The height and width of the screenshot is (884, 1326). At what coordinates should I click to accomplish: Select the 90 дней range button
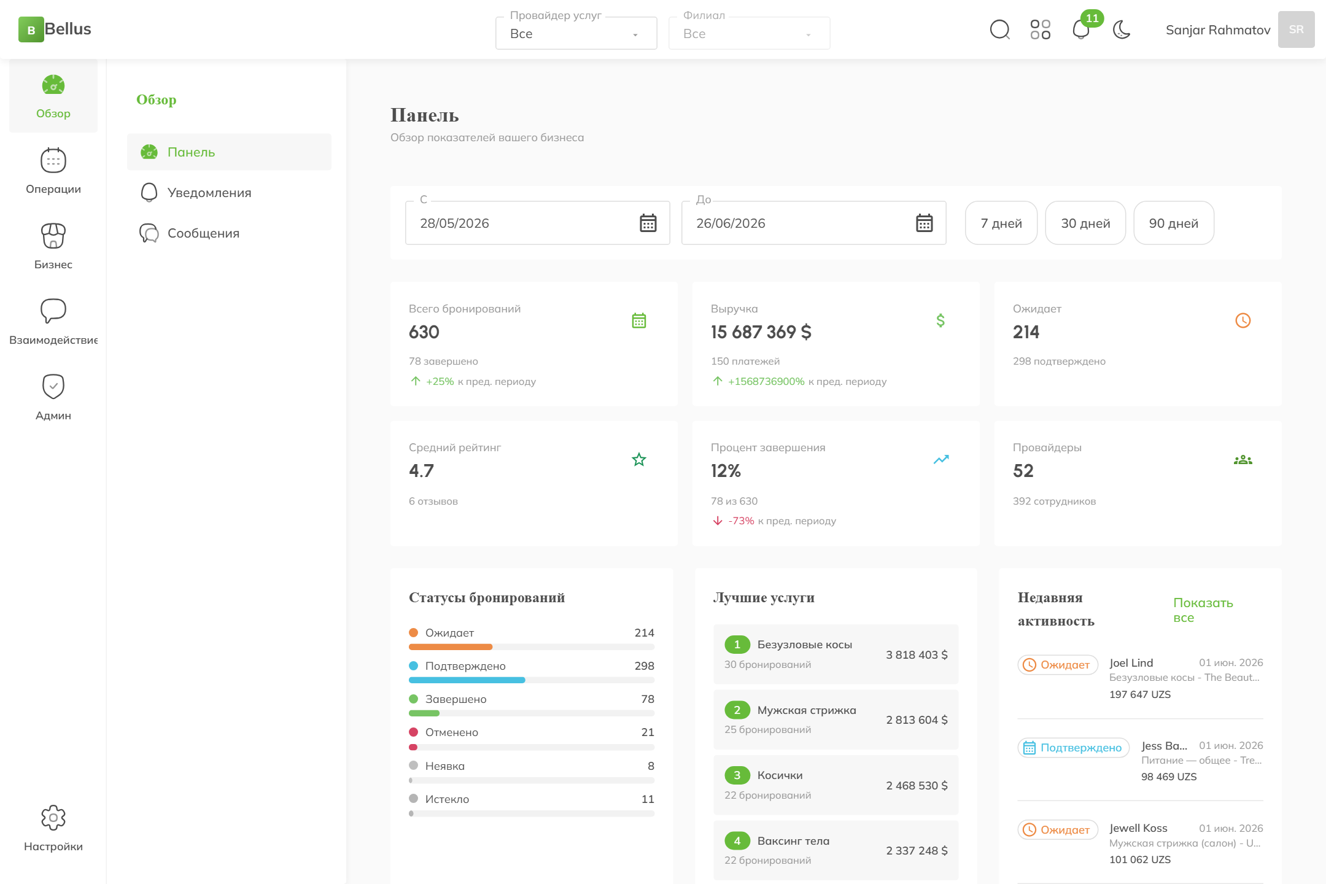pyautogui.click(x=1174, y=223)
